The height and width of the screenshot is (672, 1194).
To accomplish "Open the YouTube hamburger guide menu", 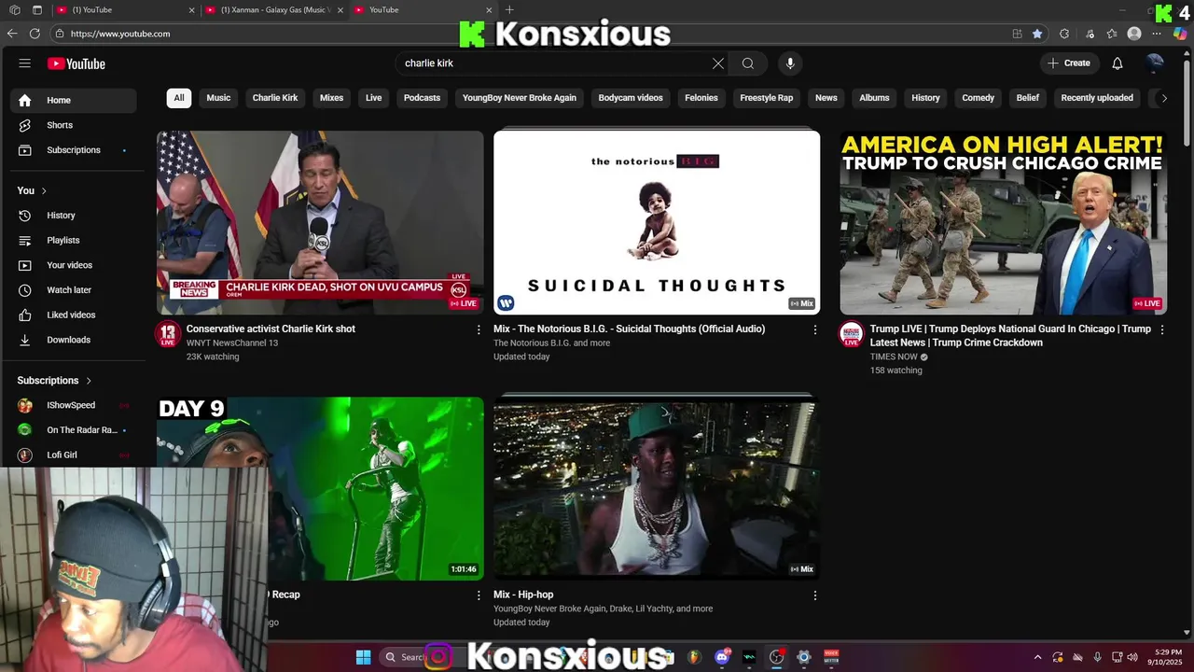I will click(25, 63).
